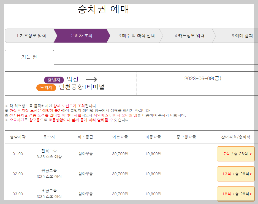258x204 pixels.
Task: Click 심야우등 bus grade in 03:00 row
Action: point(85,194)
